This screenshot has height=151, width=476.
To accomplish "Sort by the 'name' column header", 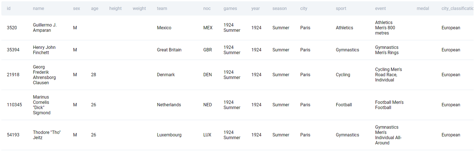I will point(38,8).
